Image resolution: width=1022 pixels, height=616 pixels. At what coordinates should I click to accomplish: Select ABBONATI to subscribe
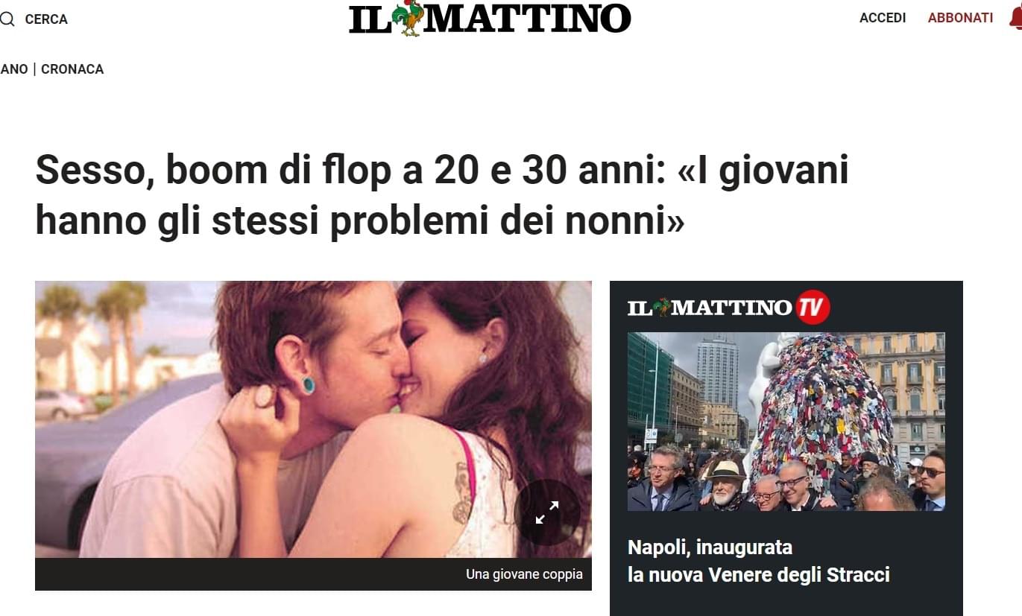[x=960, y=18]
